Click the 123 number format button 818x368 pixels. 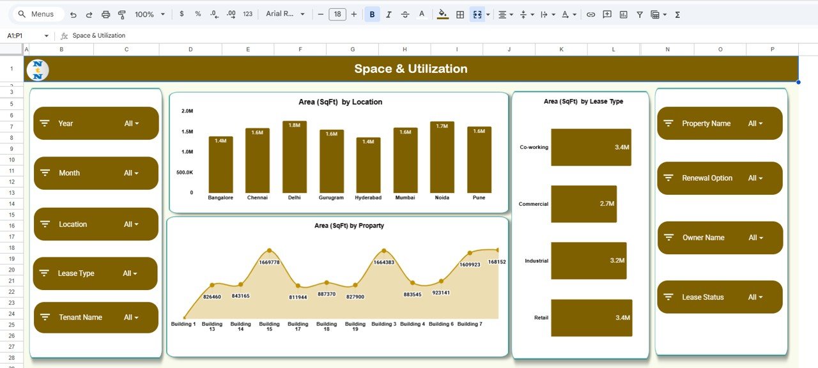coord(247,14)
